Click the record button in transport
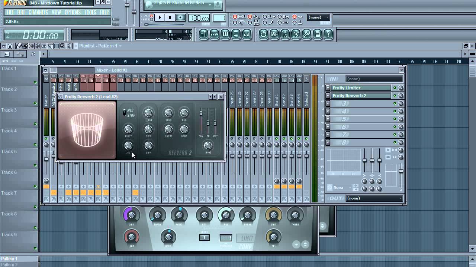Image resolution: width=476 pixels, height=267 pixels. pyautogui.click(x=180, y=17)
